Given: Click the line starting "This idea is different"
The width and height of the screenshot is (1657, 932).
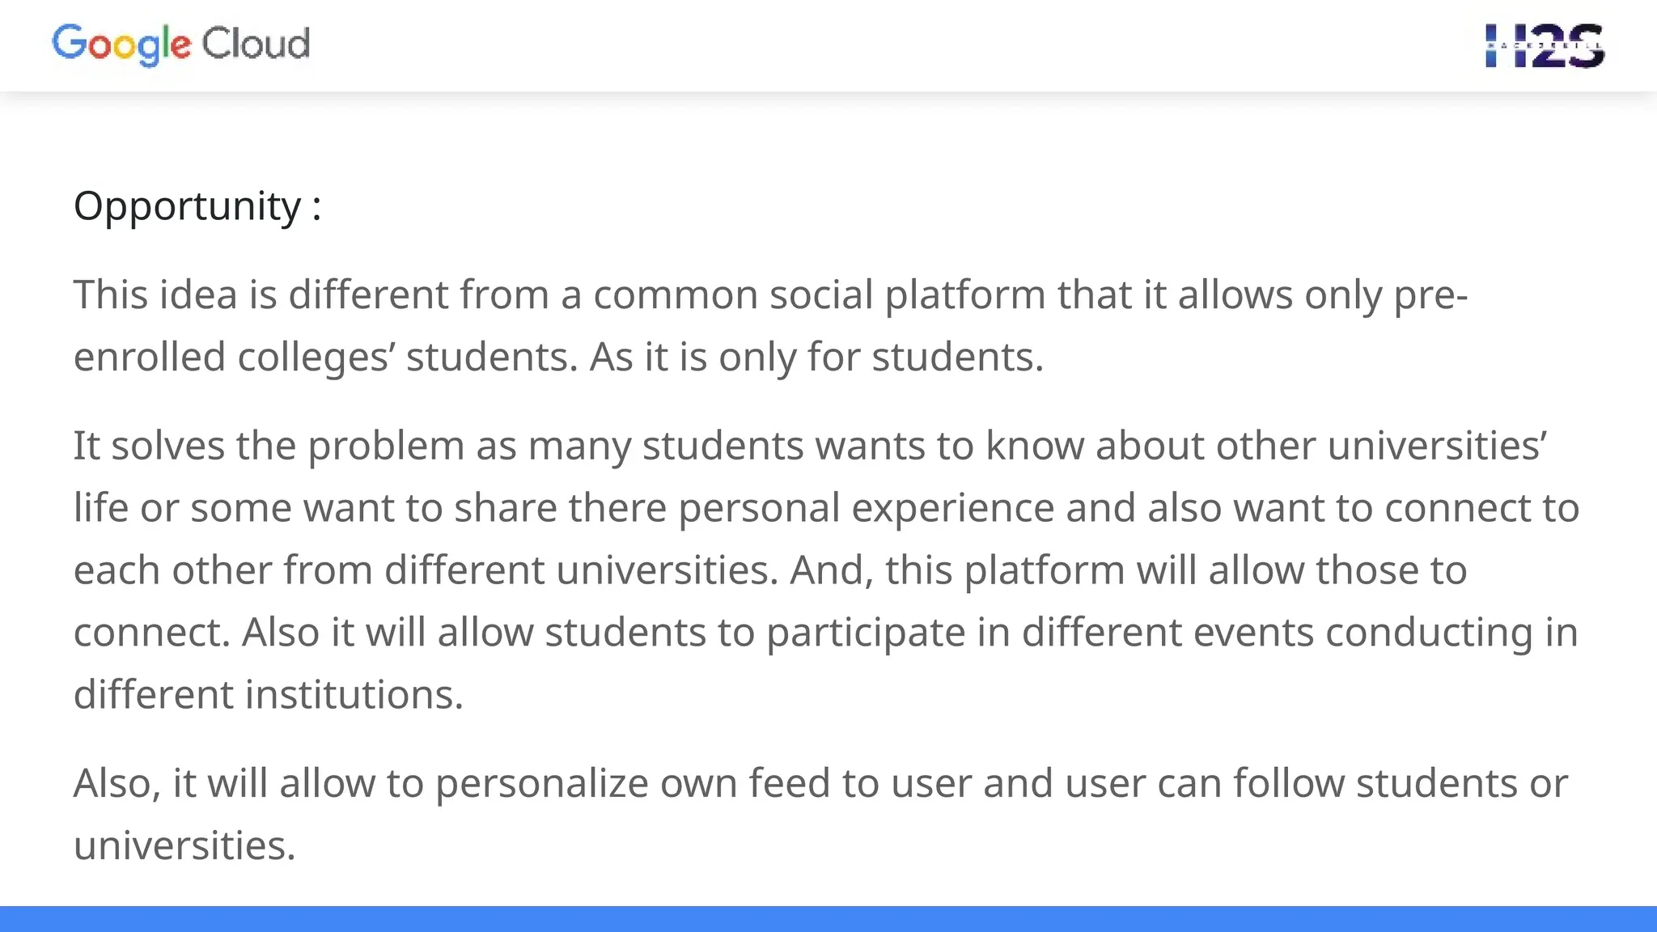Looking at the screenshot, I should click(x=769, y=294).
